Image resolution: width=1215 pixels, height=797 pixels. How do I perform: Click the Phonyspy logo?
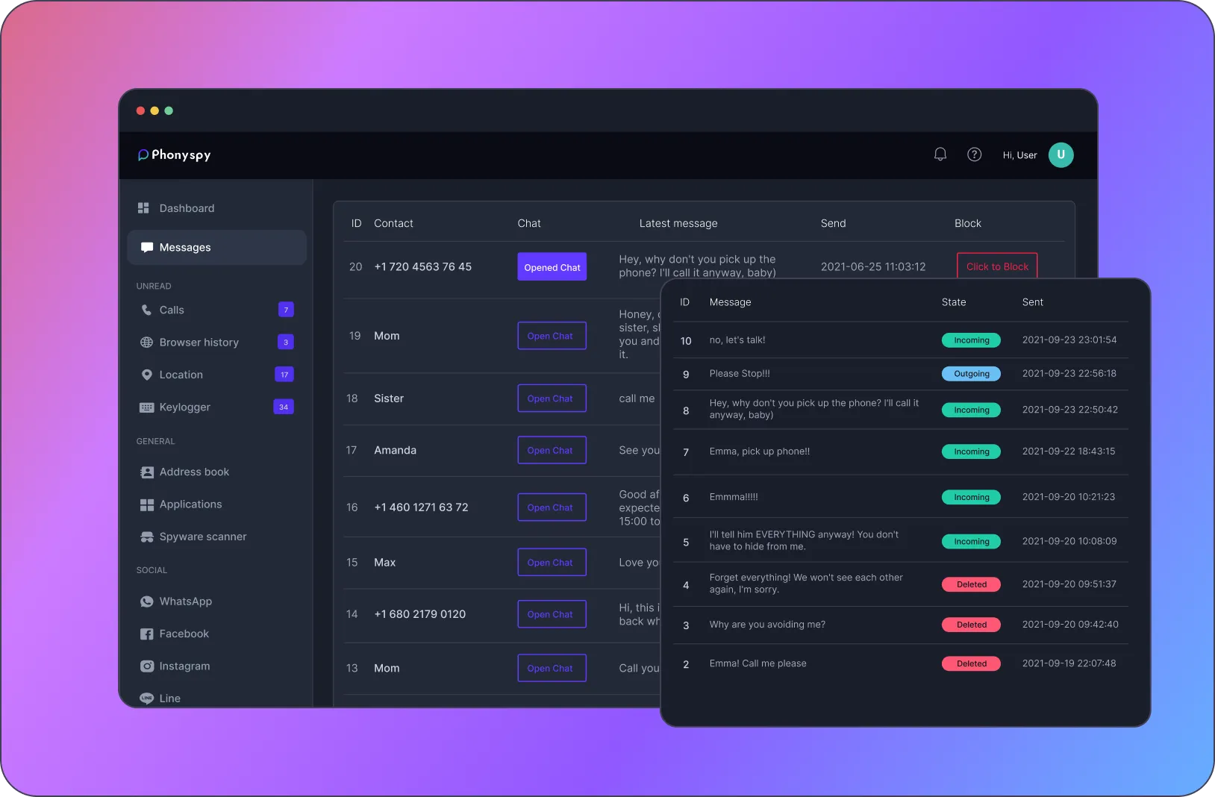[175, 155]
